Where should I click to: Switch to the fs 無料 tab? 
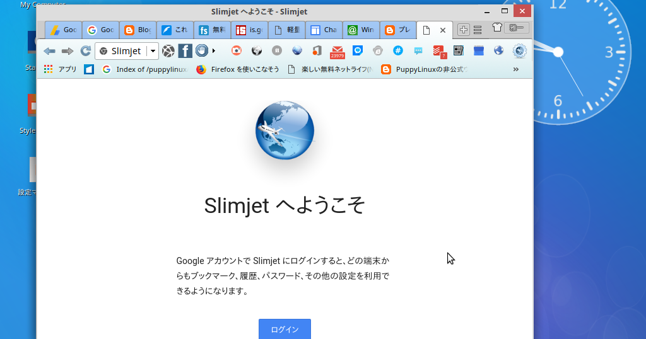coord(212,30)
